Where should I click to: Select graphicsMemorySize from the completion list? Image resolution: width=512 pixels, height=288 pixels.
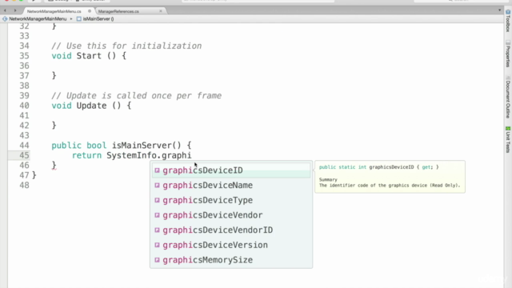tap(231, 260)
